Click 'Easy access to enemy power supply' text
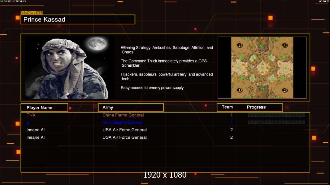Viewport: 330px width, 185px height. (153, 88)
